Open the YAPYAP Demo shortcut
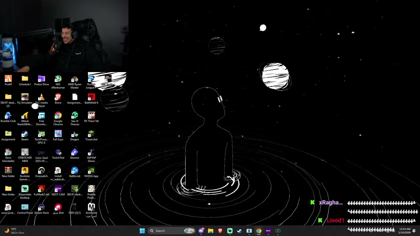Screen dimensions: 420x236 (91, 156)
